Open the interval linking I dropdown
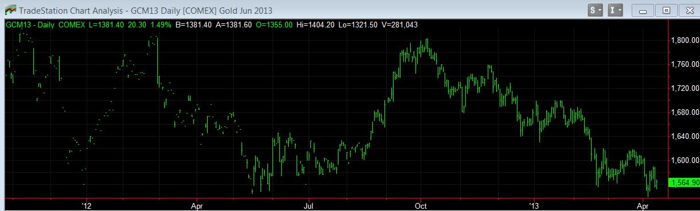This screenshot has width=700, height=211. click(x=616, y=10)
